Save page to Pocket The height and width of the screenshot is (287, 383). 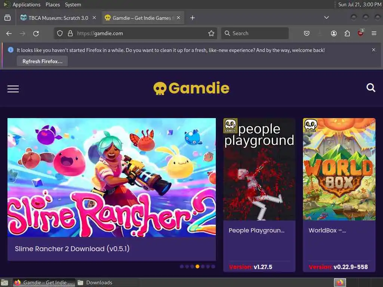tap(307, 33)
